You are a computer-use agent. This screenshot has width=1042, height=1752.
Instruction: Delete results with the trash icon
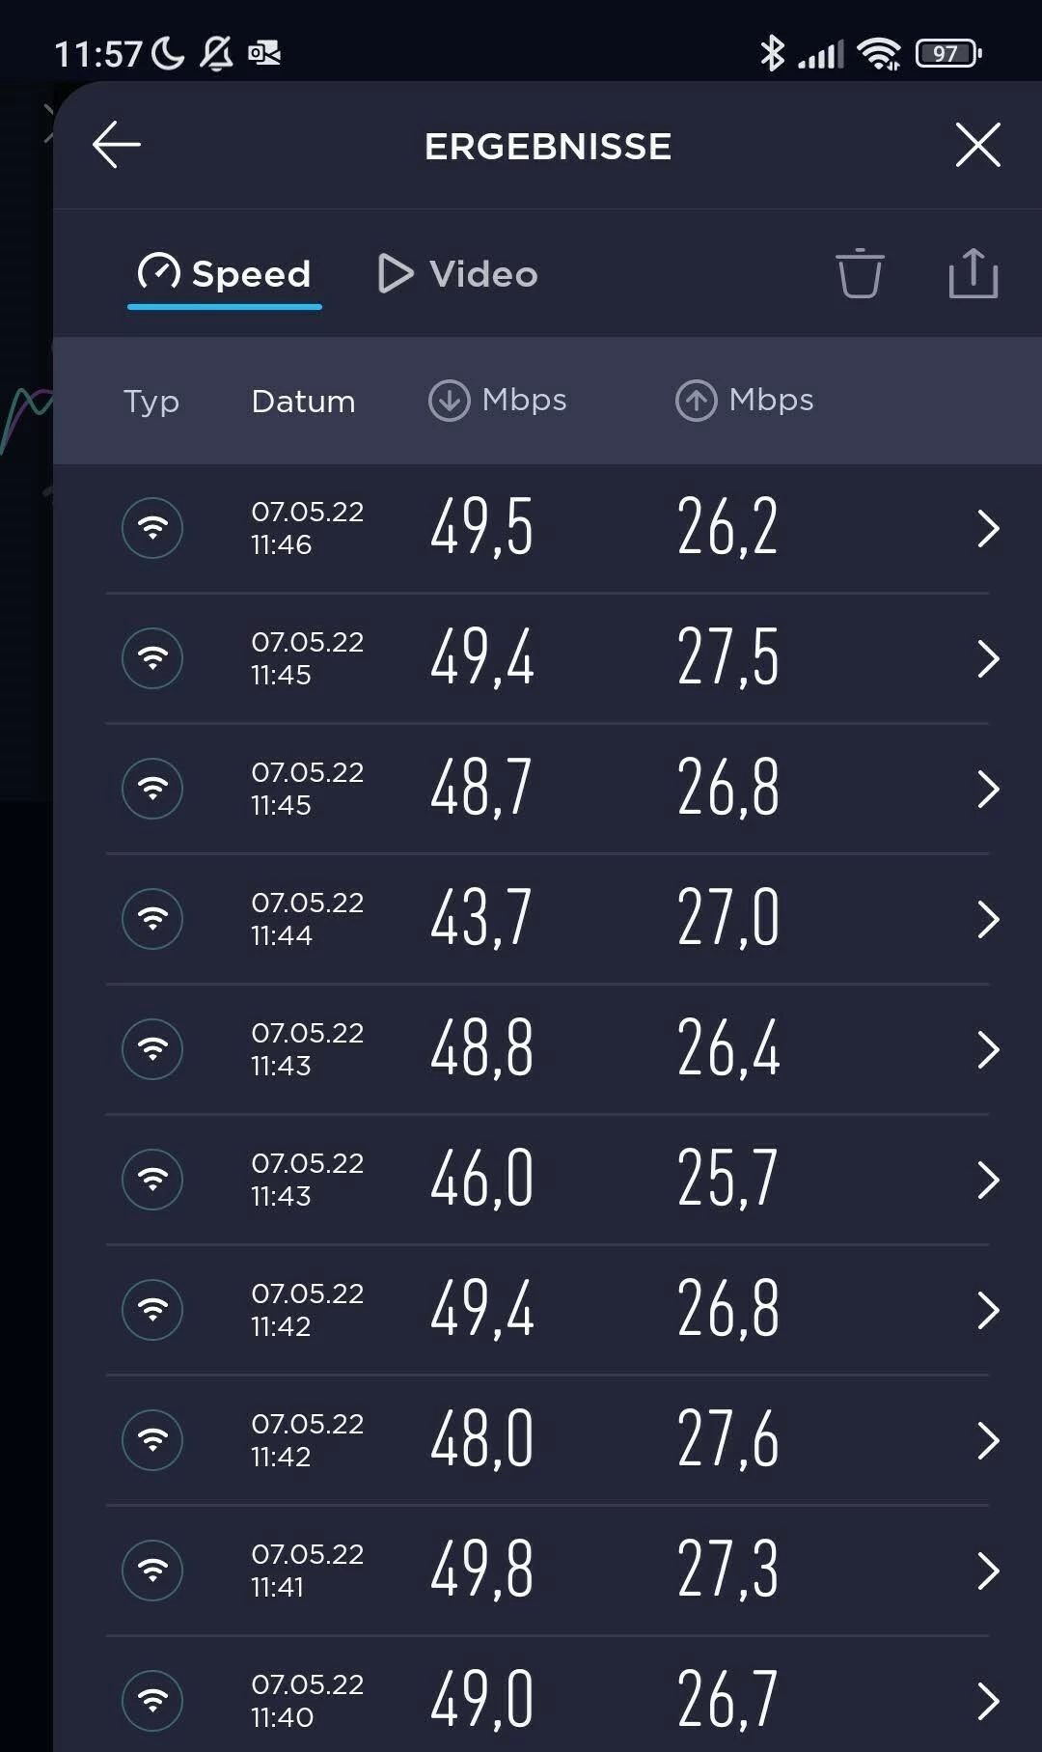pyautogui.click(x=859, y=274)
